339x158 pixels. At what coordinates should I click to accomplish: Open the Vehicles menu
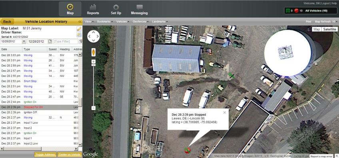(x=123, y=21)
